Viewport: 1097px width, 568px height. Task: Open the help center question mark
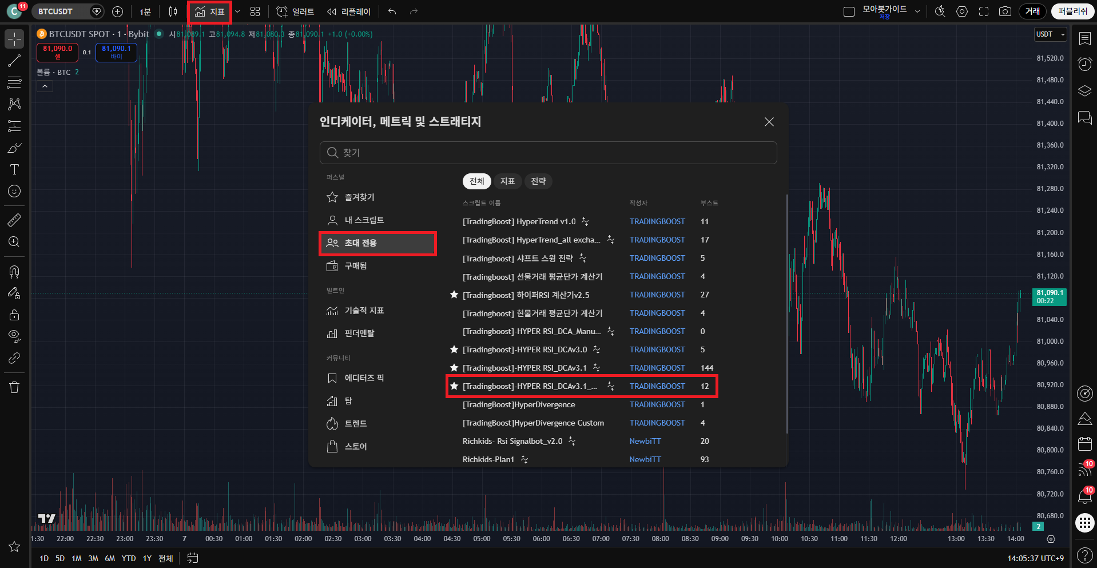click(1084, 555)
